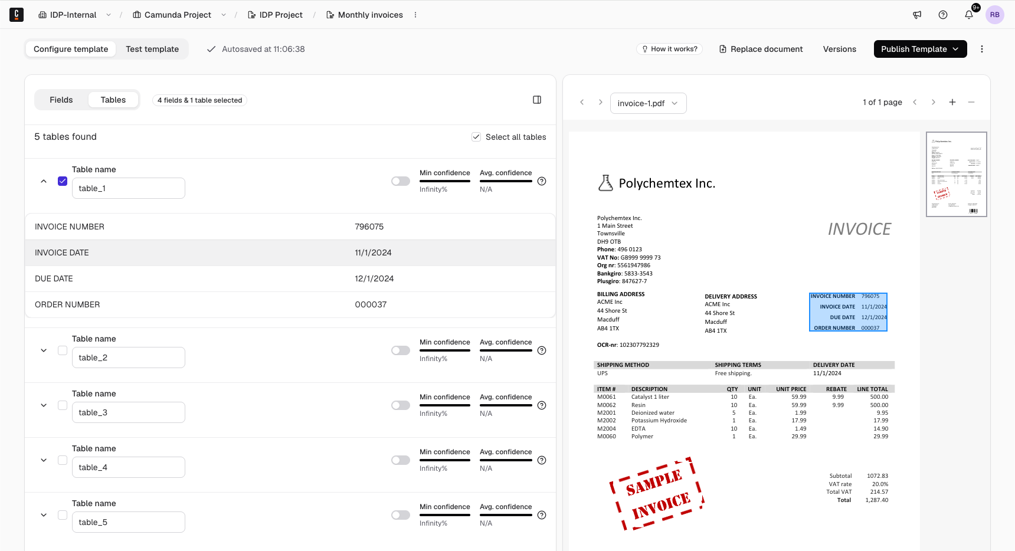Select the INVOICE DATE table row

tap(290, 252)
